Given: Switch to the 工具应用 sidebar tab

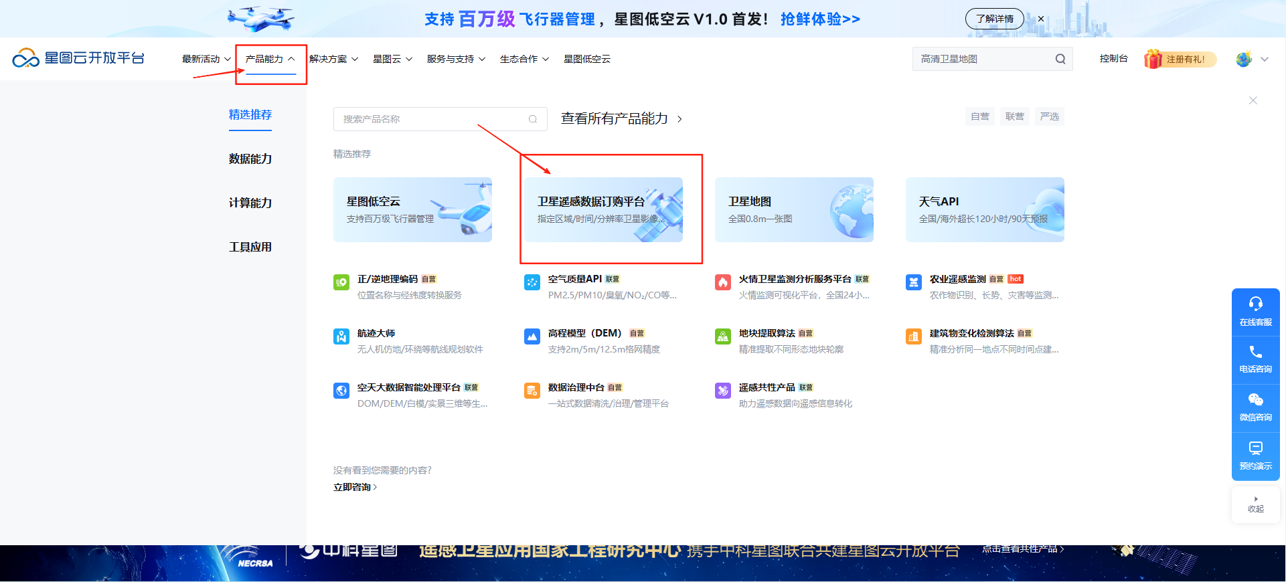Looking at the screenshot, I should (250, 247).
